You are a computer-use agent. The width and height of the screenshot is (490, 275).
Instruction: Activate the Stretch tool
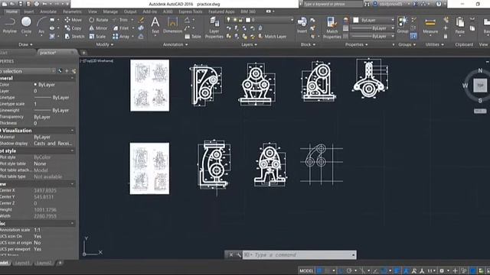pyautogui.click(x=74, y=37)
